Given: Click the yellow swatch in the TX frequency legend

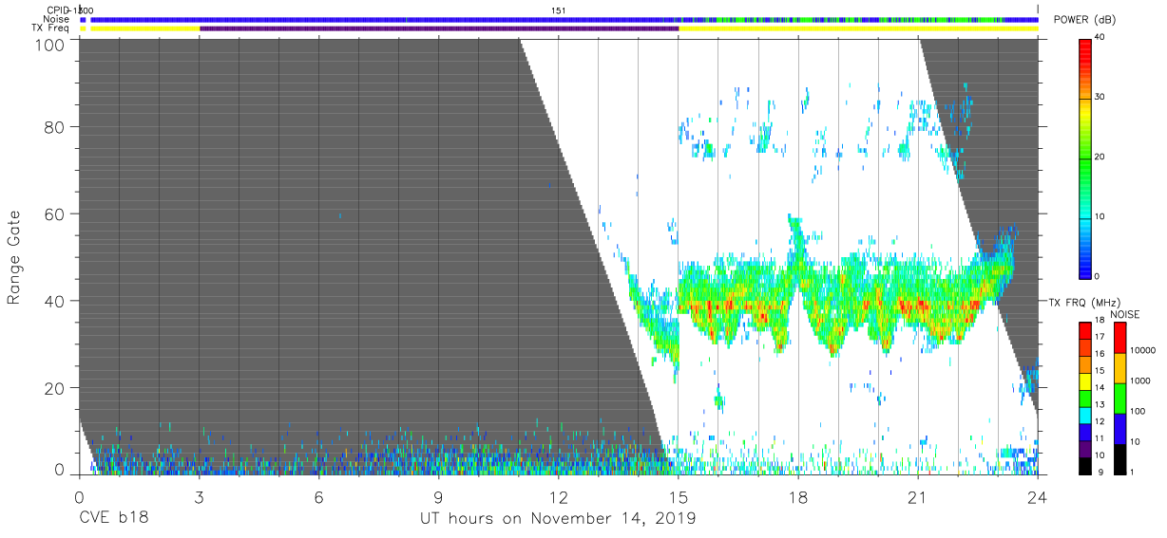Looking at the screenshot, I should (x=1084, y=381).
